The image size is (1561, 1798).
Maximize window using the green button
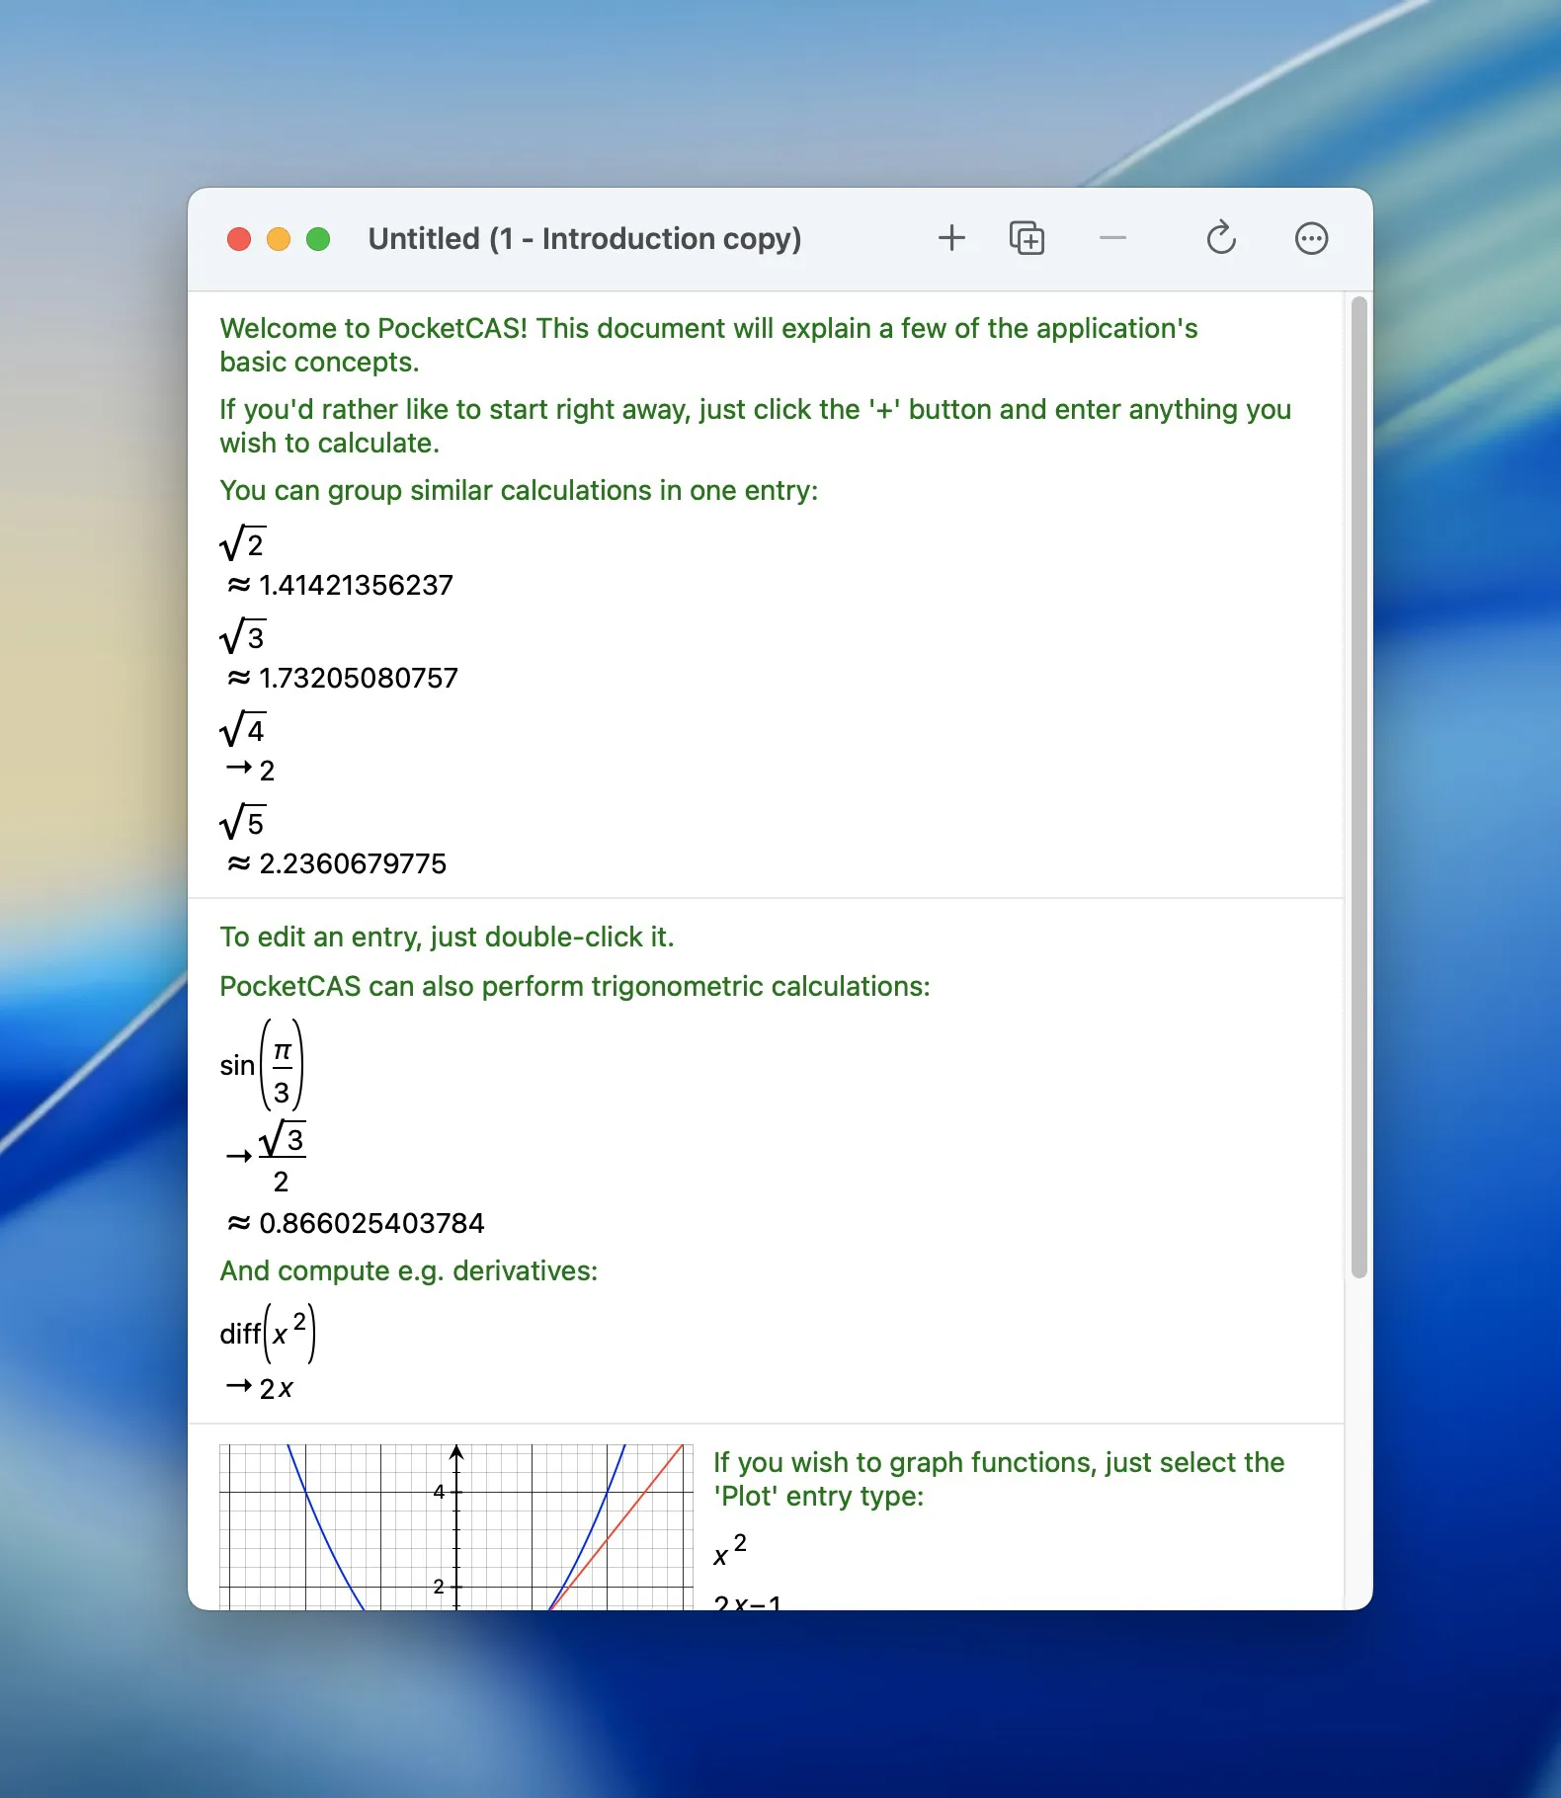pyautogui.click(x=318, y=239)
